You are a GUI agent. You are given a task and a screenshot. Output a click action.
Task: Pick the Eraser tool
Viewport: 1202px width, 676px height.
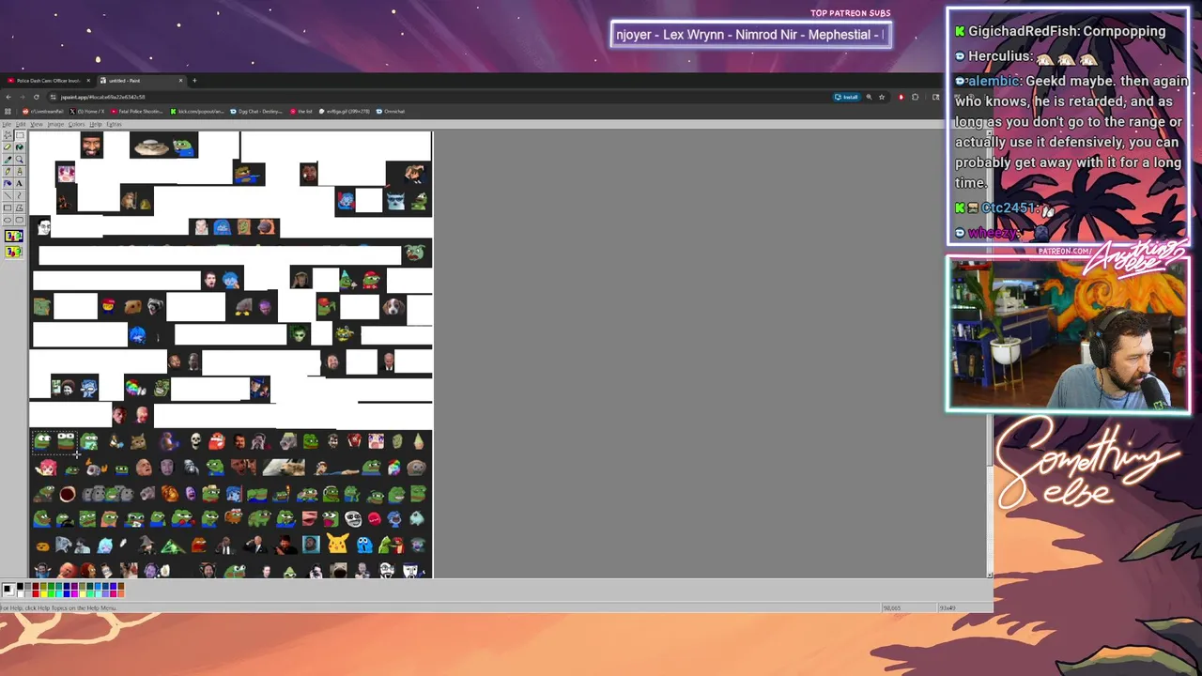[8, 147]
